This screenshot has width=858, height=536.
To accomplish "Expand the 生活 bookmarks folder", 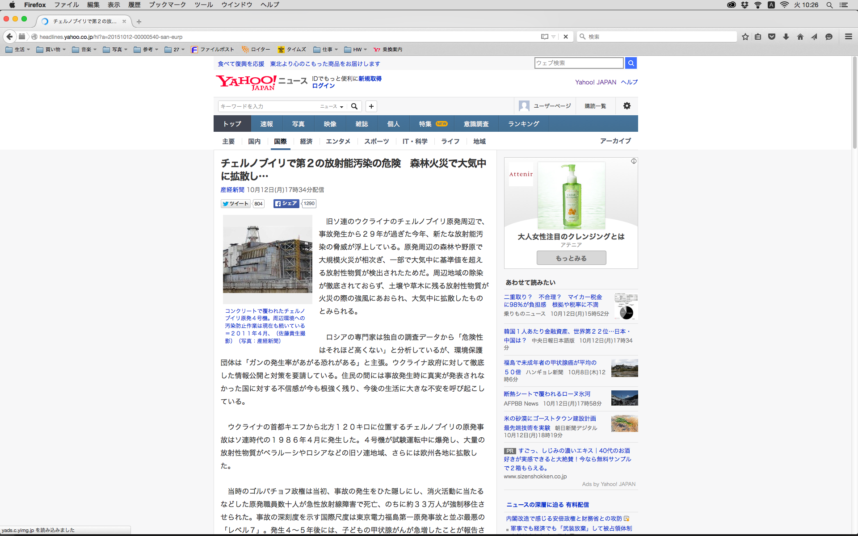I will tap(18, 50).
